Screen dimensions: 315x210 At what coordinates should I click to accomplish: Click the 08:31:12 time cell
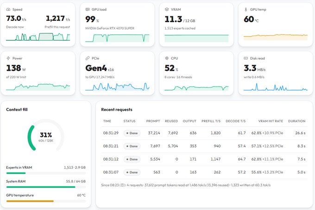click(x=111, y=159)
